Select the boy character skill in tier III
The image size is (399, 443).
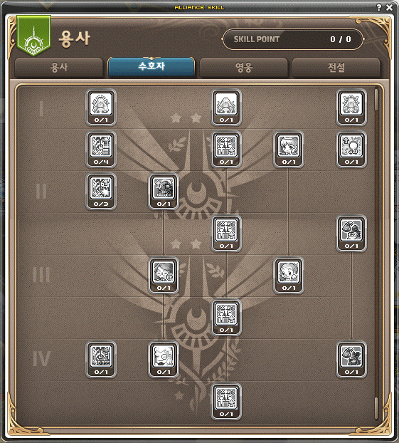click(x=289, y=276)
